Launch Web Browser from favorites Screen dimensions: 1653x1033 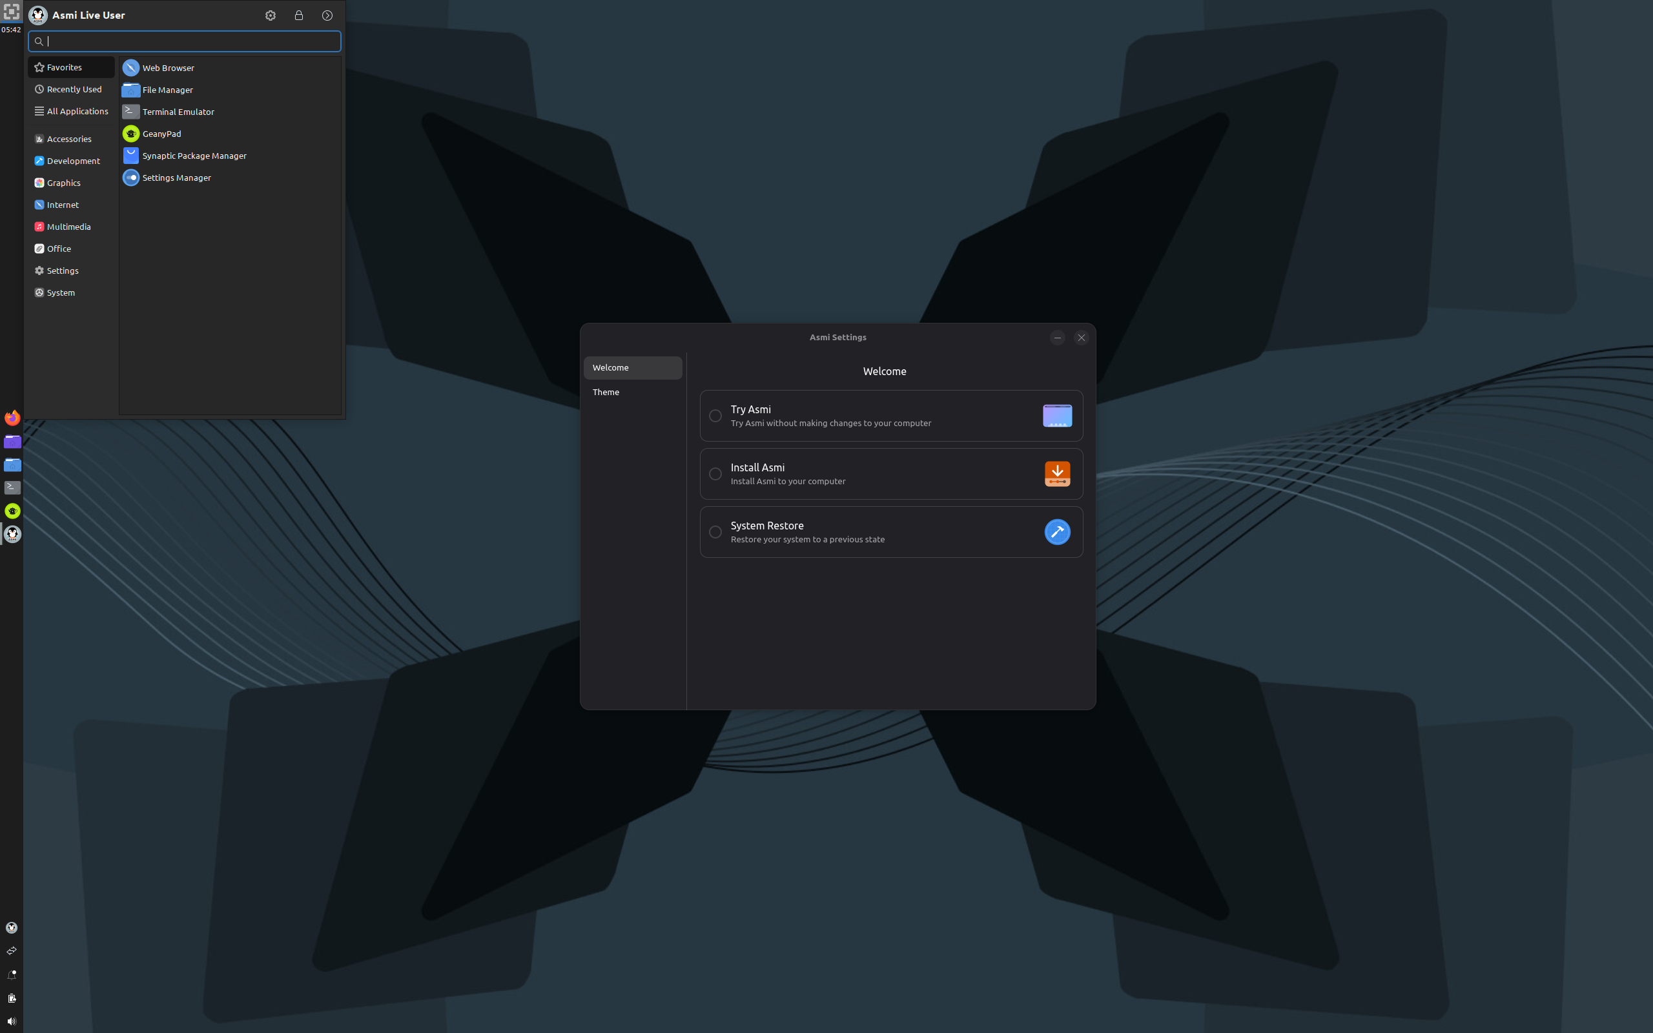[230, 68]
